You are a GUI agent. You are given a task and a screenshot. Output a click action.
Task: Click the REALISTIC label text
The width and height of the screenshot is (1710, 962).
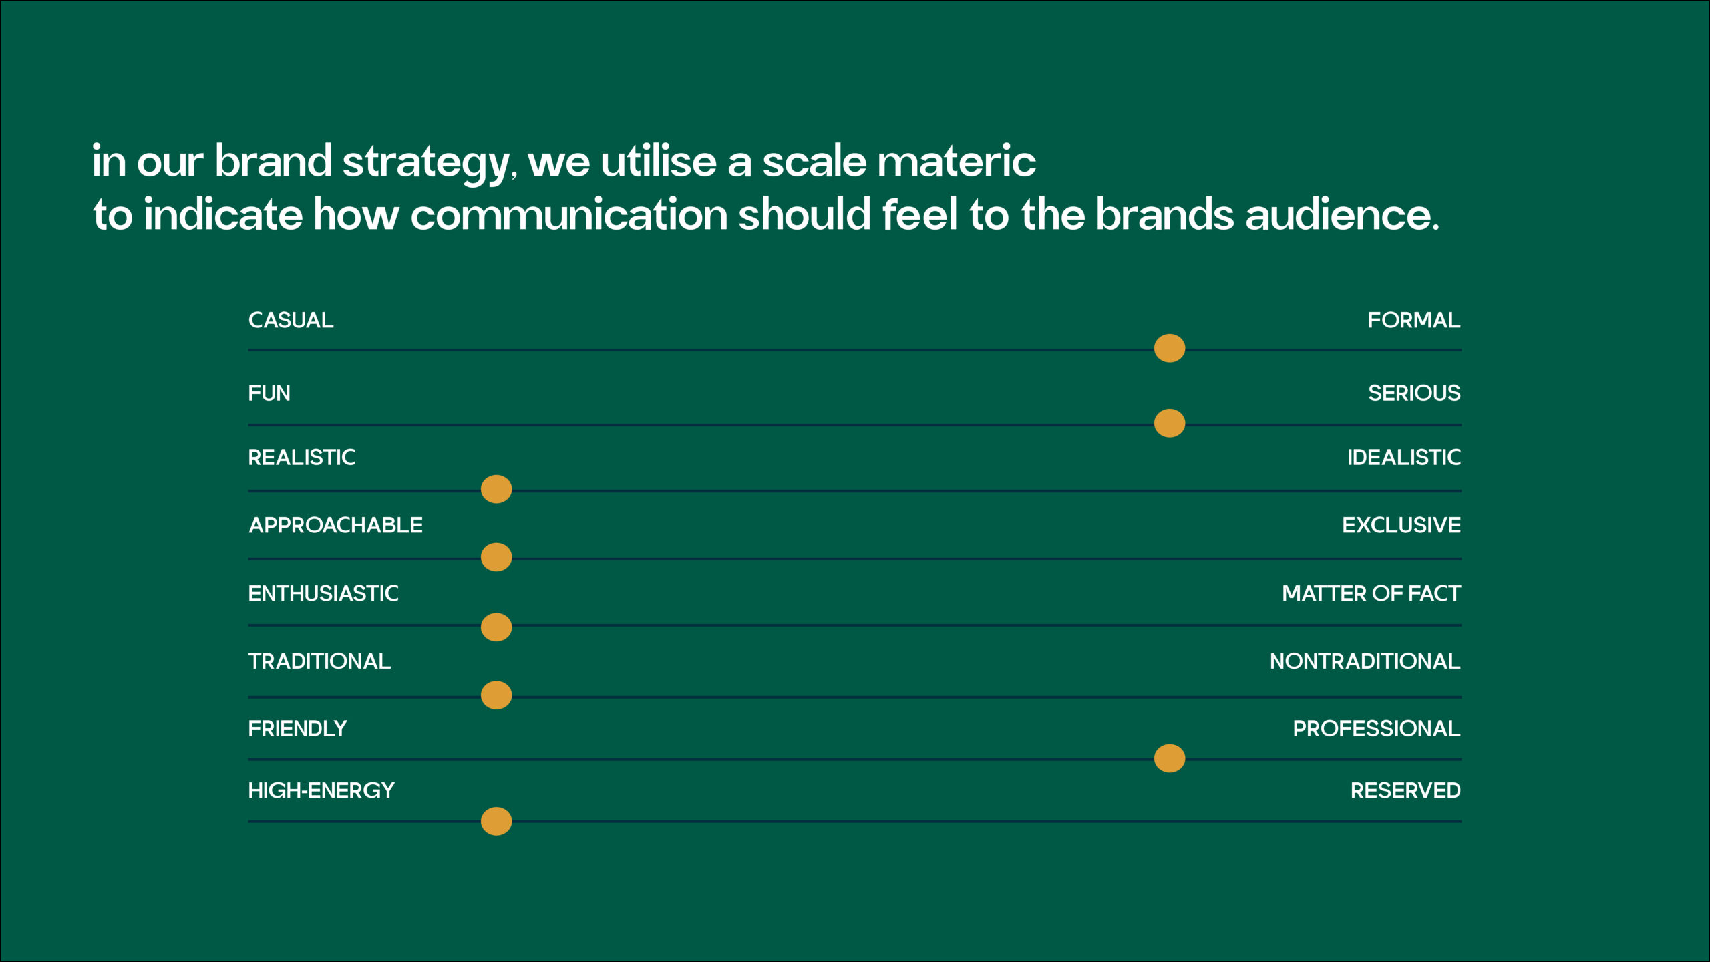pos(301,457)
